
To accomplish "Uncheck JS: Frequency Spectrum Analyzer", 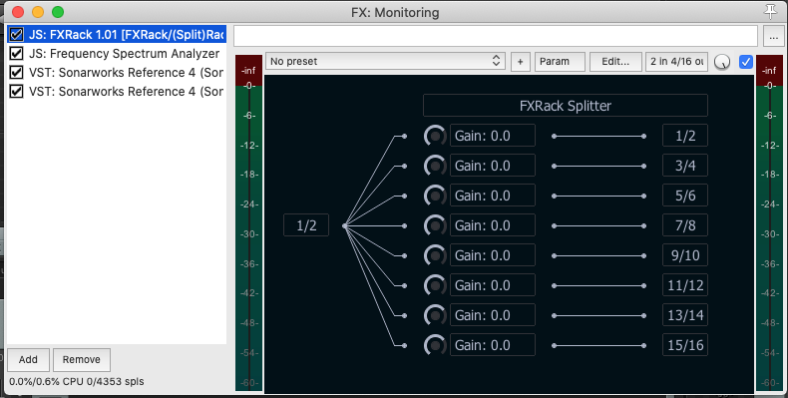I will pos(17,53).
